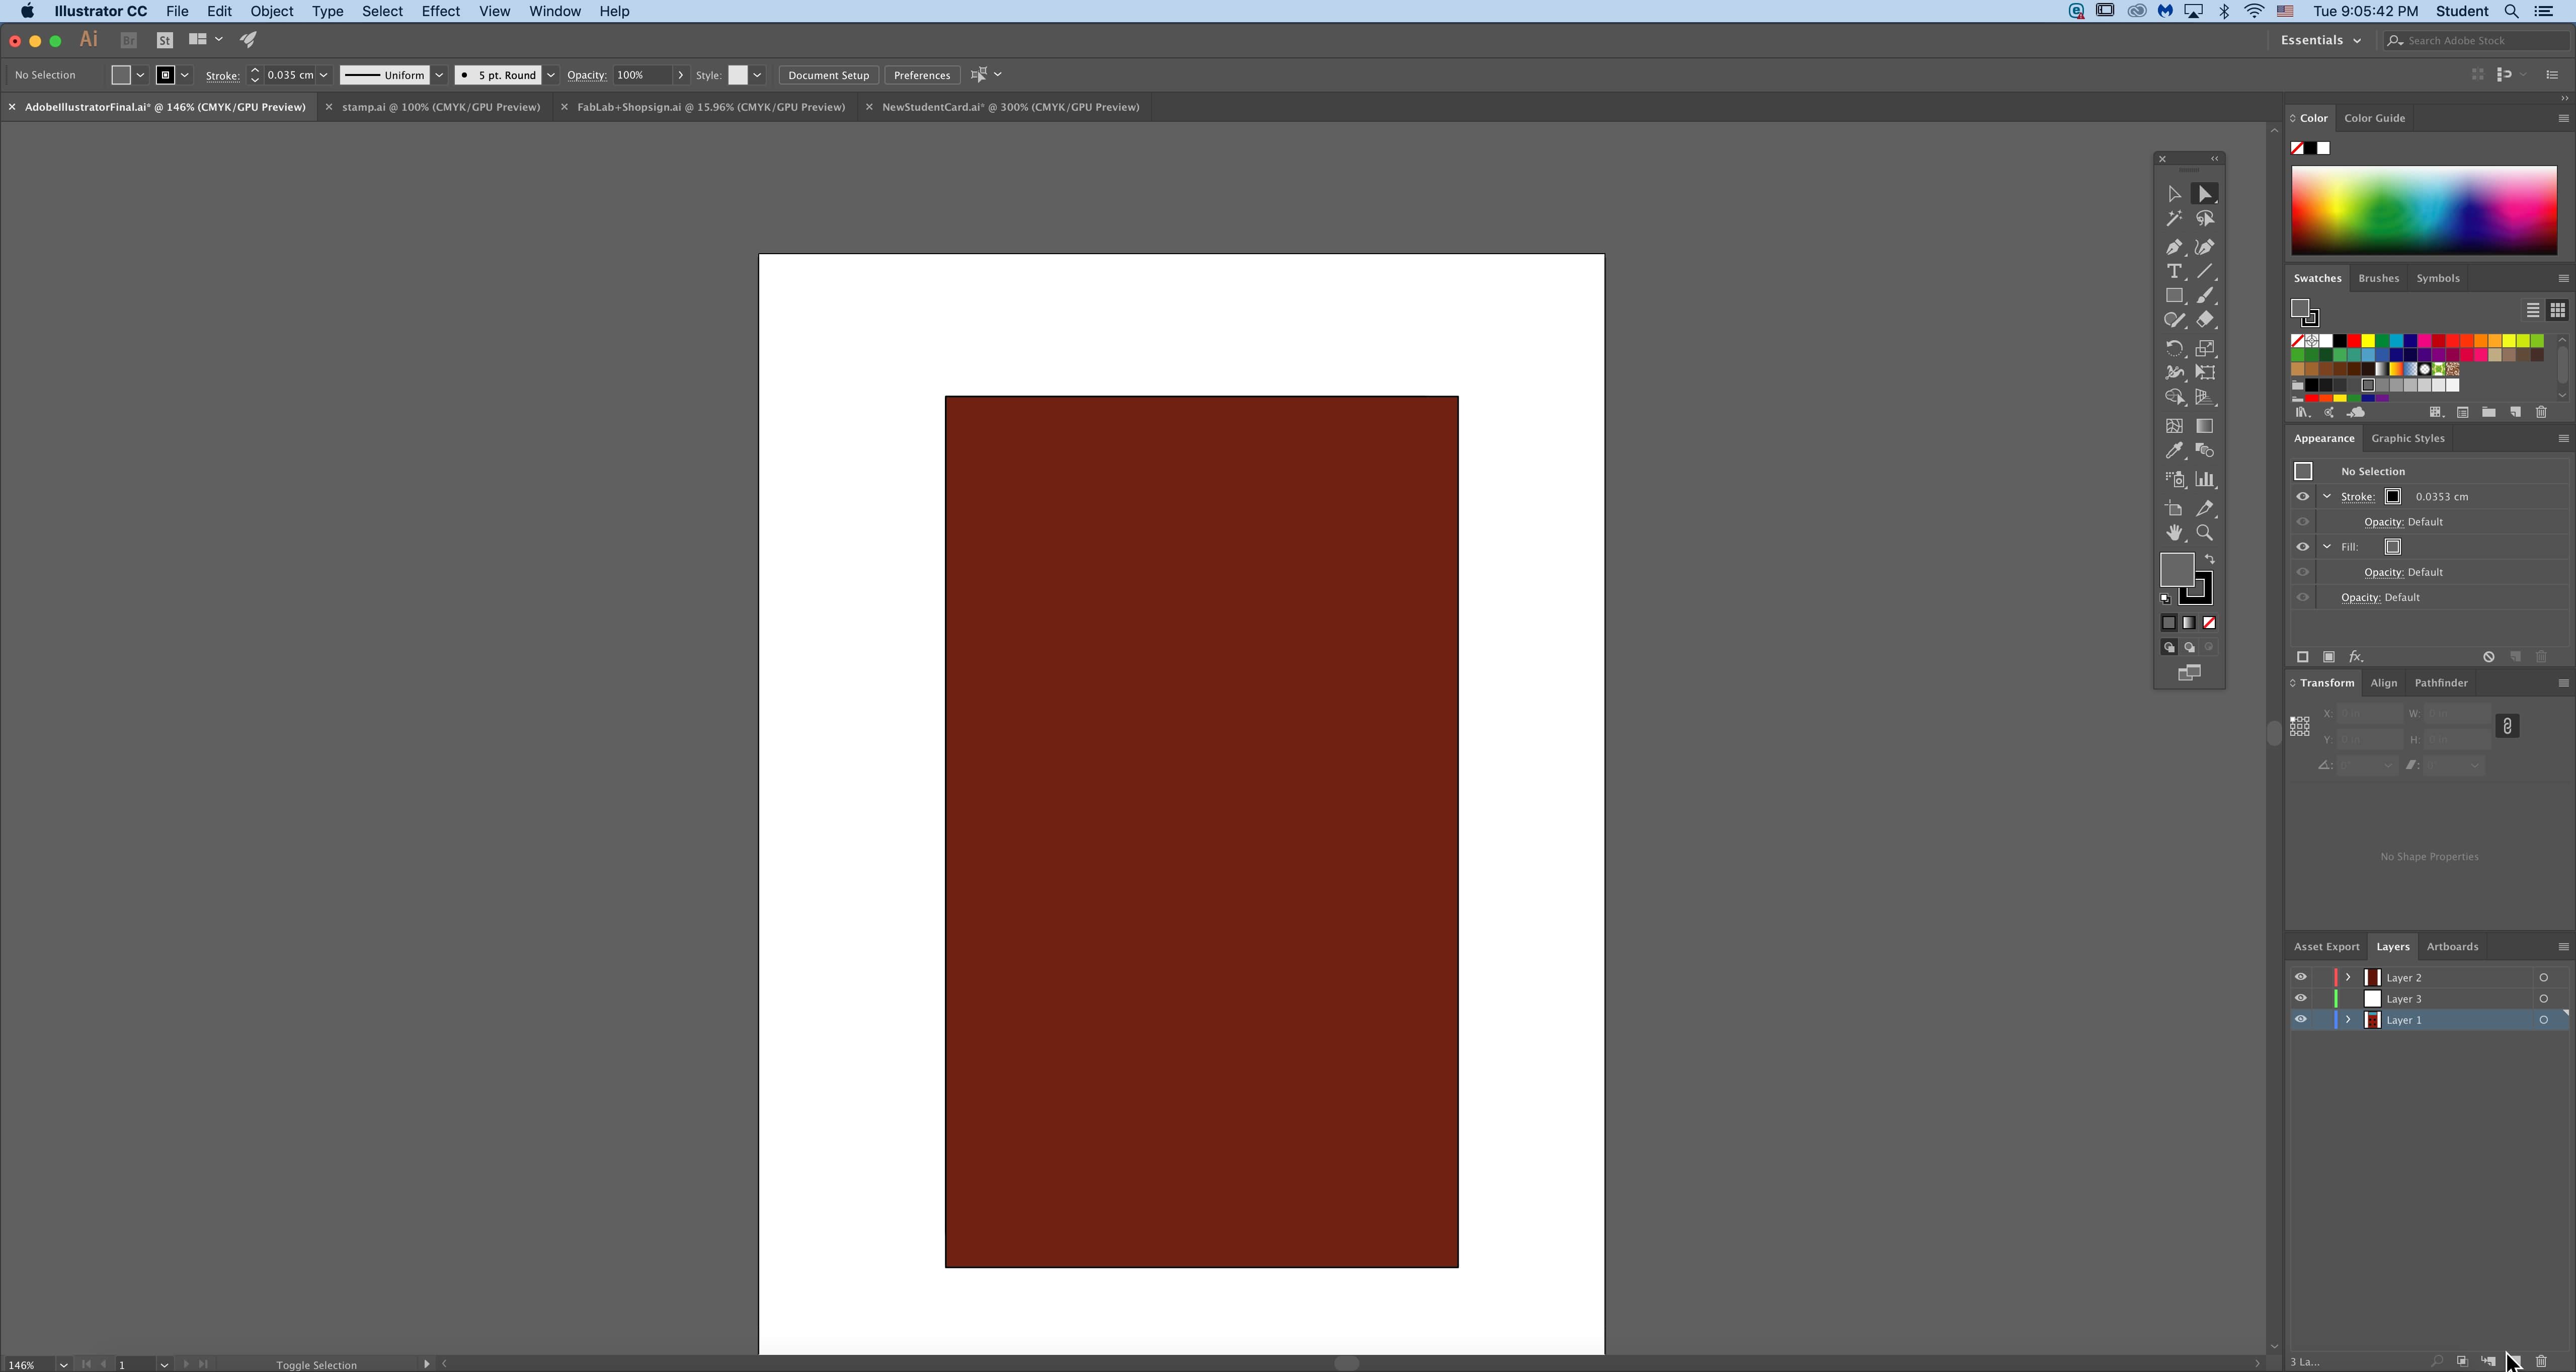The image size is (2576, 1372).
Task: Click the Style swatch in control bar
Action: [737, 75]
